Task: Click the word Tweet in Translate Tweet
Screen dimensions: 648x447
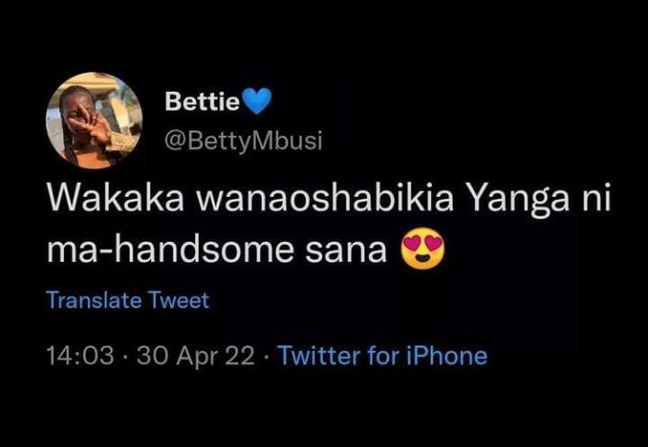Action: click(x=178, y=299)
